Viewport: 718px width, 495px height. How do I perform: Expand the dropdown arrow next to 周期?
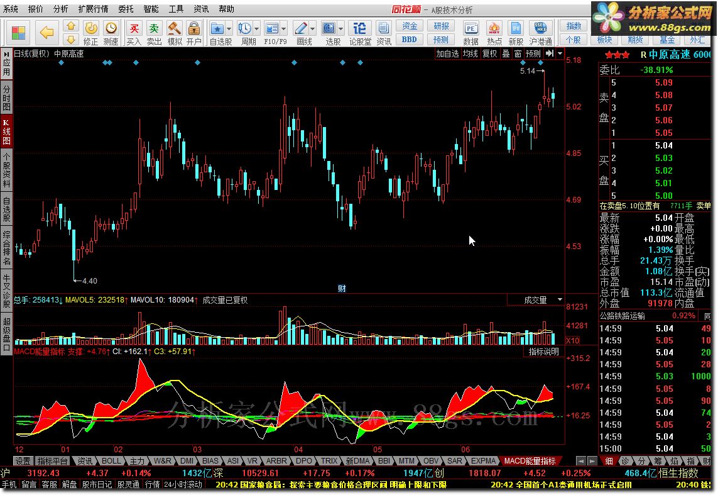(x=256, y=28)
